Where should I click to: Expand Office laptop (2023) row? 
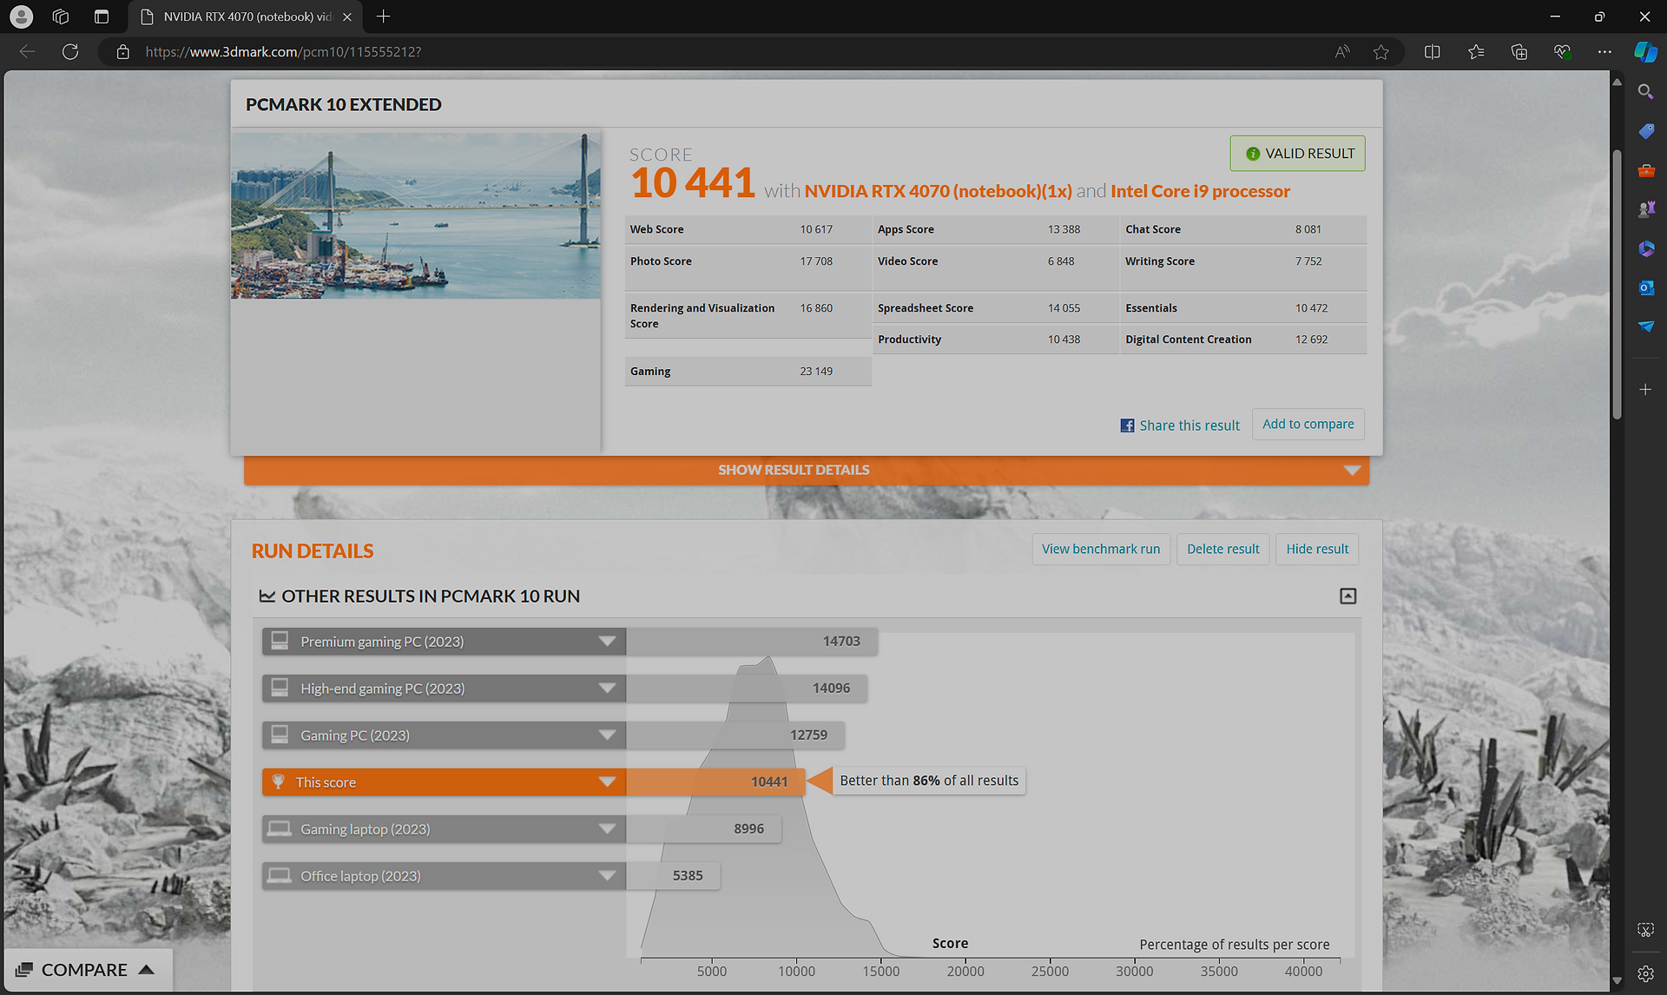444,876
